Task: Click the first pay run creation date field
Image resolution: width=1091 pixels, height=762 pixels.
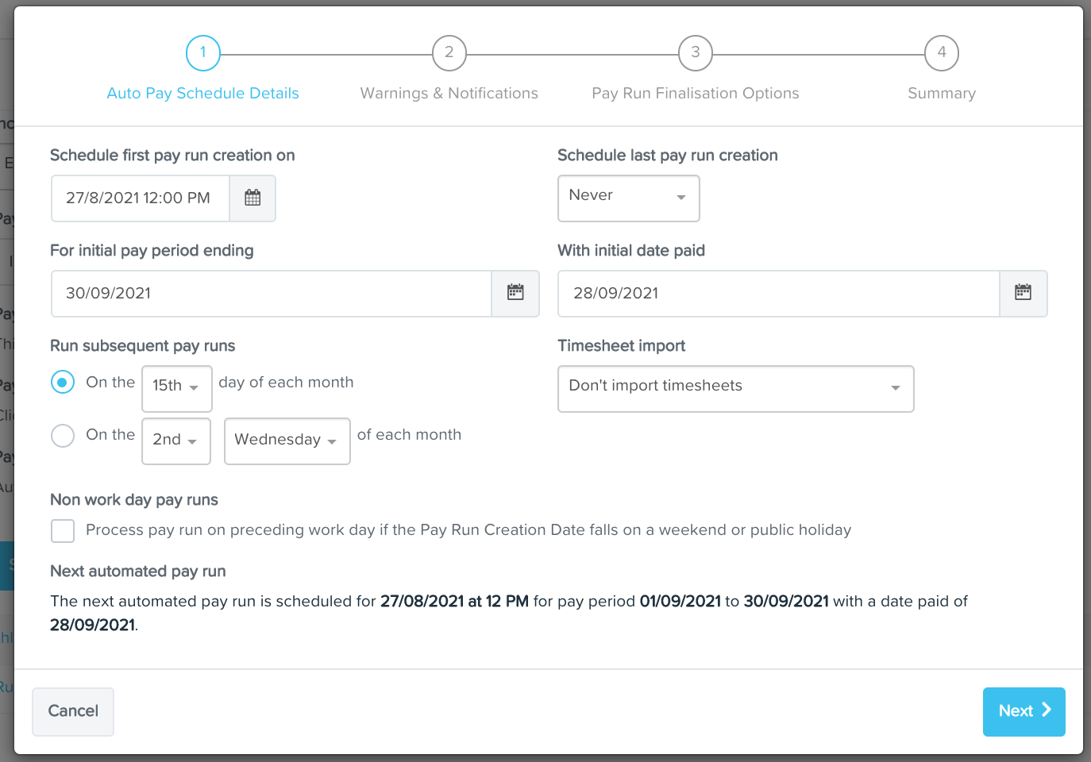Action: (140, 198)
